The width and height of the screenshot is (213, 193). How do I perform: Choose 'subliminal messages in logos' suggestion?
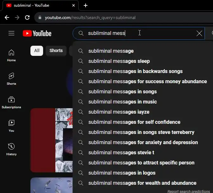pyautogui.click(x=143, y=173)
